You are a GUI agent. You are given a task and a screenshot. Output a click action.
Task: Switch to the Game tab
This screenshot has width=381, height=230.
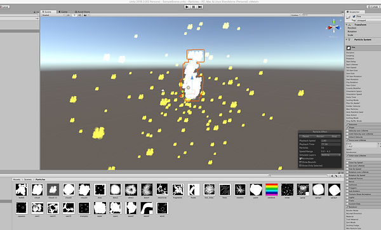63,11
